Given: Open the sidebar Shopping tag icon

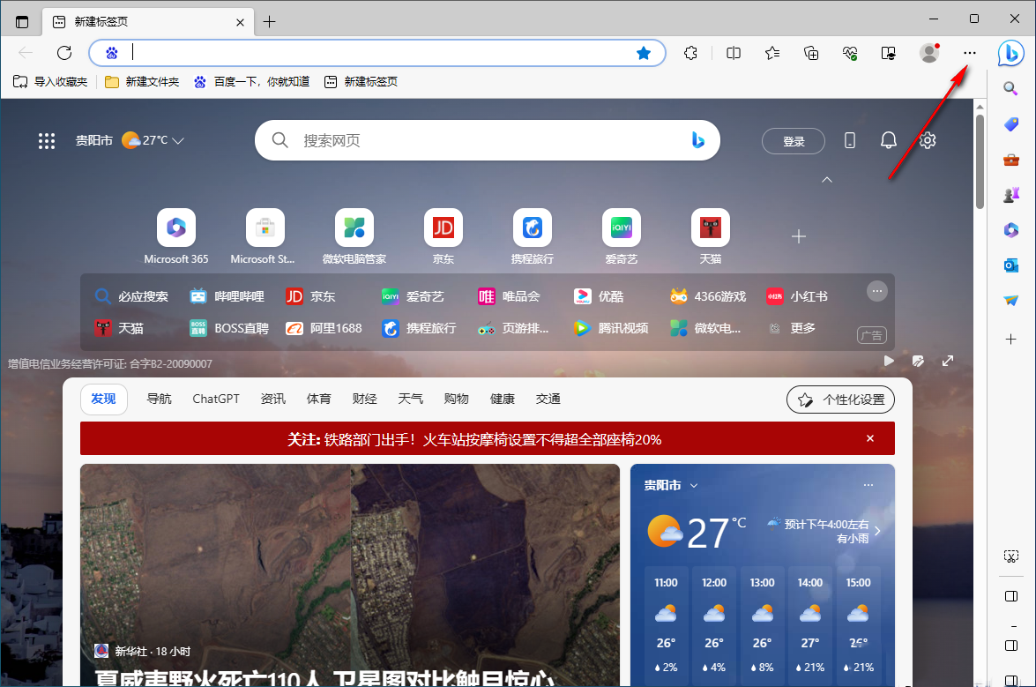Looking at the screenshot, I should coord(1011,124).
